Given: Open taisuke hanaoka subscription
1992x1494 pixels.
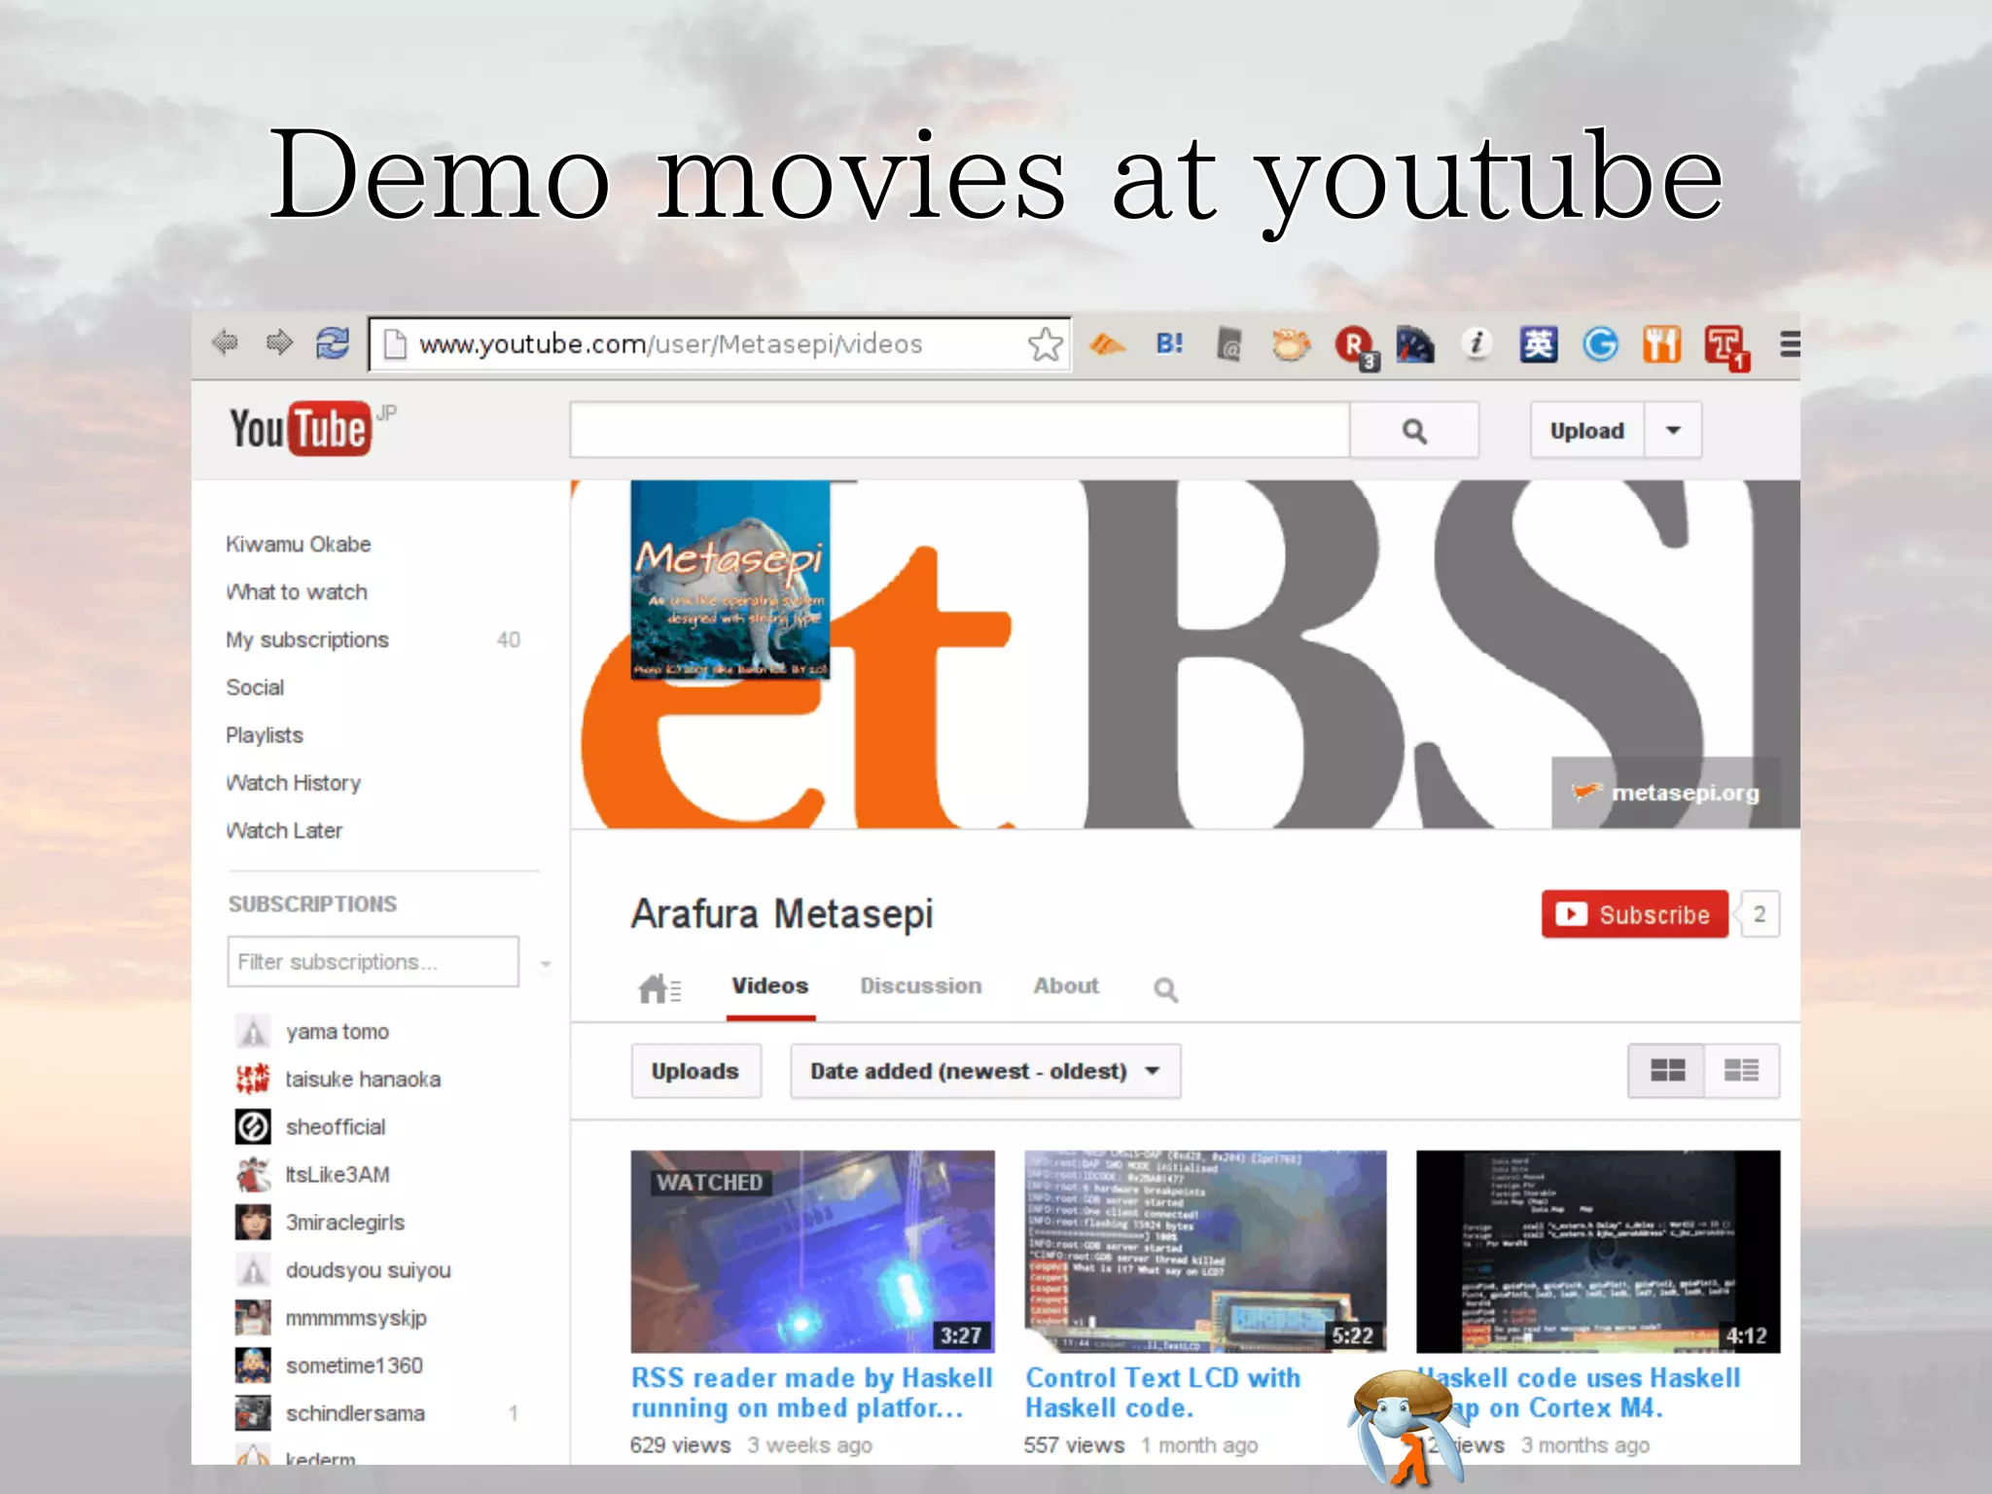Looking at the screenshot, I should 362,1079.
